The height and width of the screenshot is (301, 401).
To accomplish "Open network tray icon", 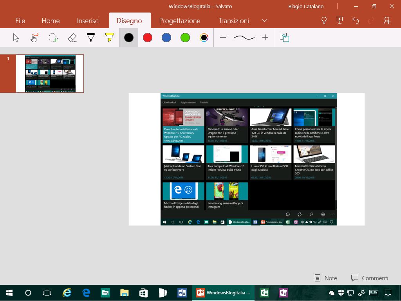I will click(350, 293).
